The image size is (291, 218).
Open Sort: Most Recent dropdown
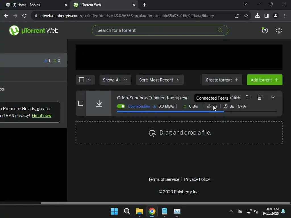(160, 80)
